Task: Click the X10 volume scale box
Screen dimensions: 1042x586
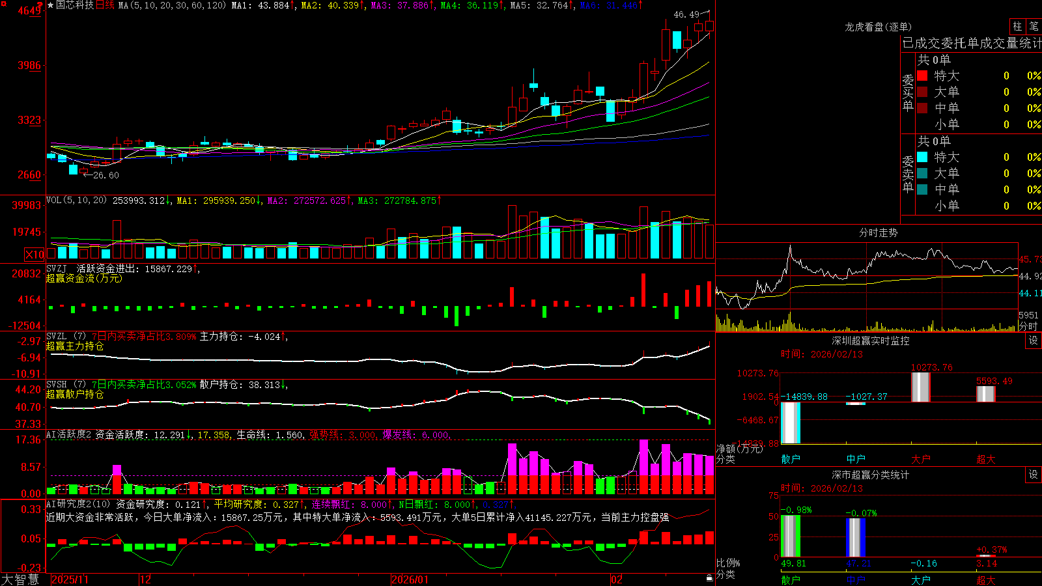Action: click(x=35, y=255)
